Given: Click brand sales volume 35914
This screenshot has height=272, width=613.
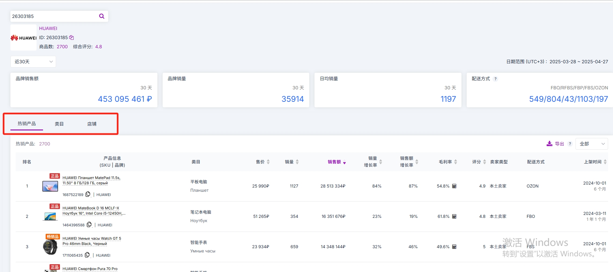Looking at the screenshot, I should (x=293, y=99).
